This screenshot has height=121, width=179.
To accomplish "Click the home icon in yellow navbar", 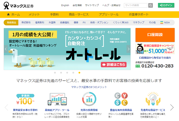I will pos(8,15).
